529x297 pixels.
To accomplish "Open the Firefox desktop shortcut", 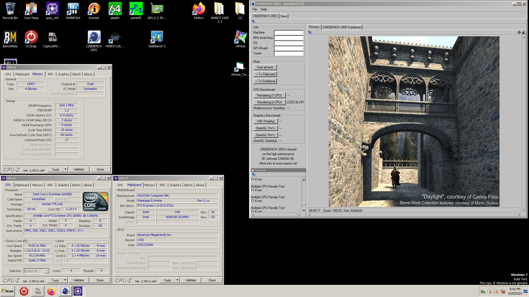I will tap(199, 11).
